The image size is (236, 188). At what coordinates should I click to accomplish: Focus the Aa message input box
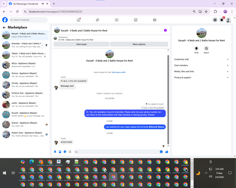point(118,152)
